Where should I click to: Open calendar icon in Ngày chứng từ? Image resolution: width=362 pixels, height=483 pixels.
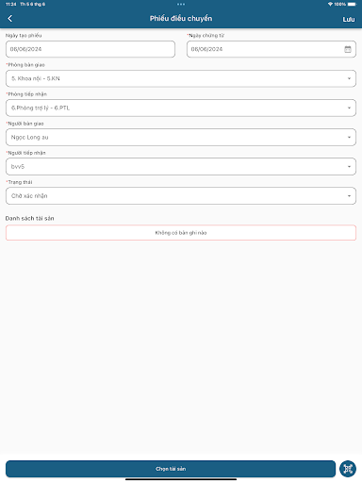pyautogui.click(x=348, y=49)
